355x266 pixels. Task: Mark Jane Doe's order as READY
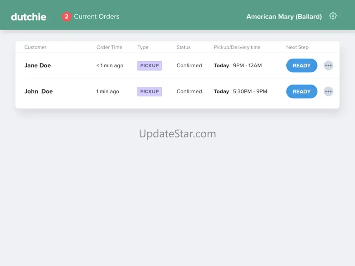(x=302, y=65)
